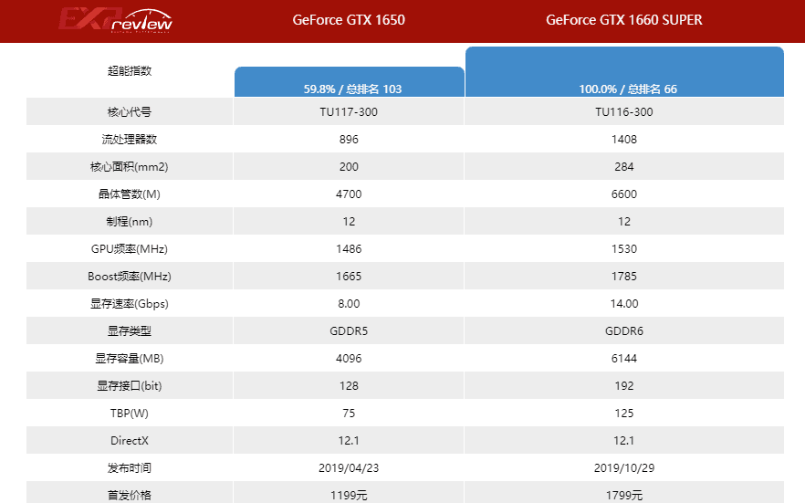Screen dimensions: 805x503
Task: Select the 125 TBP value
Action: [623, 414]
